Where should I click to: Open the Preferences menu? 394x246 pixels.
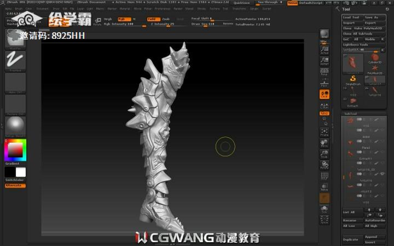(163, 9)
